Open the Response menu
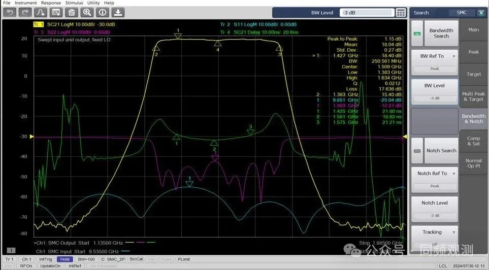This screenshot has width=489, height=270. coord(51,3)
